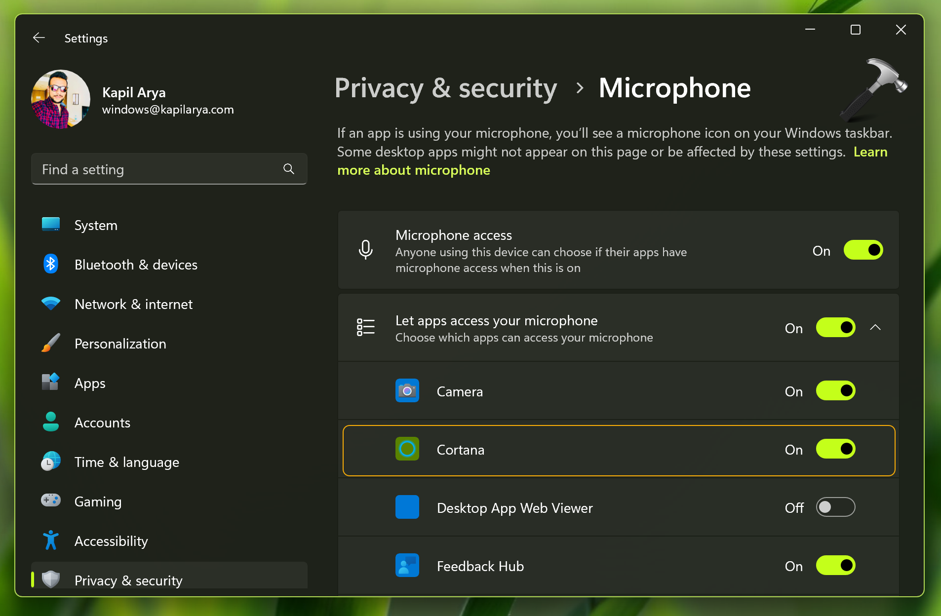Open the Accessibility settings page

click(x=111, y=541)
